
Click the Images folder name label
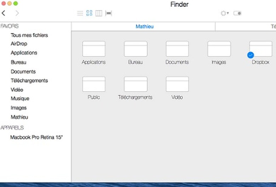[219, 62]
